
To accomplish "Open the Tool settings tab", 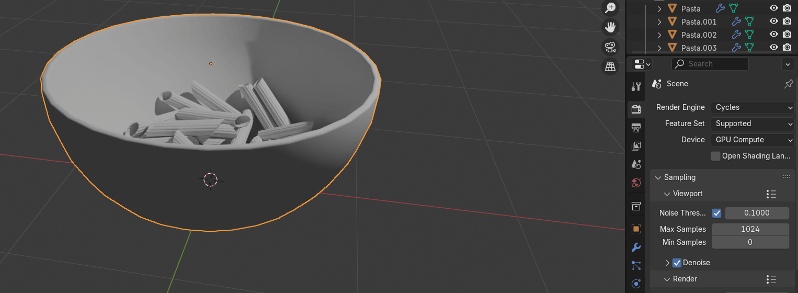I will coord(636,87).
